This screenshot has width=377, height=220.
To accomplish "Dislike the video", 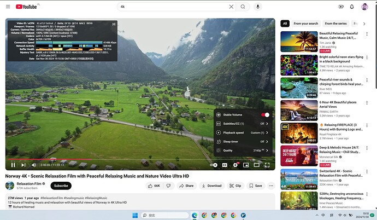I will tap(169, 186).
